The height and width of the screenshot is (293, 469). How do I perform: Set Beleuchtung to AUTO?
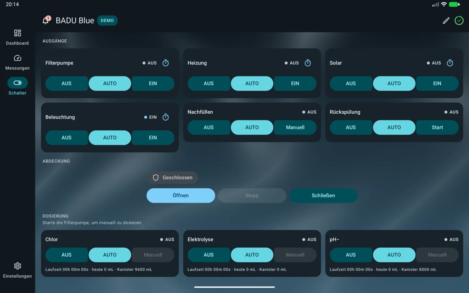(x=110, y=138)
